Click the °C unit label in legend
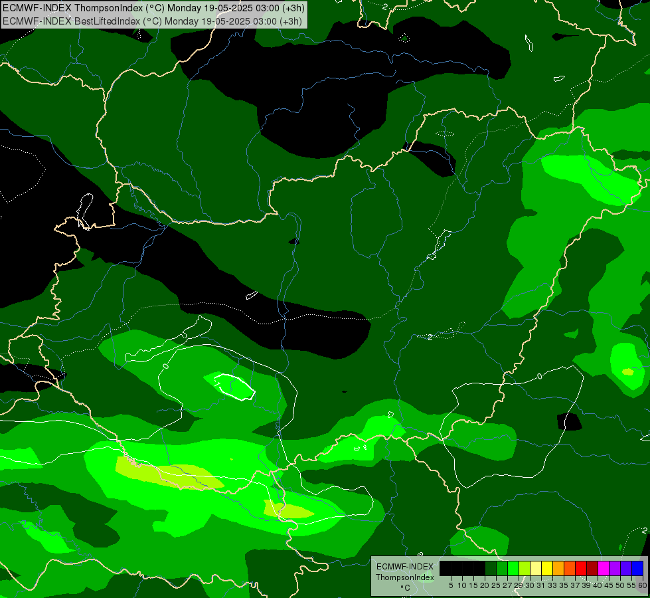Screen dimensions: 650x598 pyautogui.click(x=406, y=588)
